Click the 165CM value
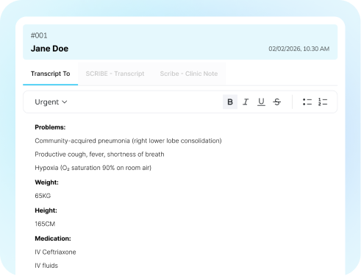 point(45,224)
